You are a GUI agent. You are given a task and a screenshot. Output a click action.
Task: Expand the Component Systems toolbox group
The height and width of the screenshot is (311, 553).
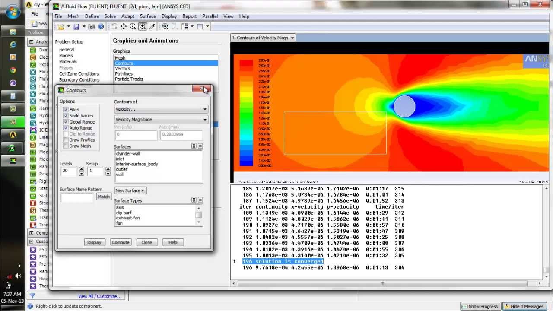click(31, 233)
